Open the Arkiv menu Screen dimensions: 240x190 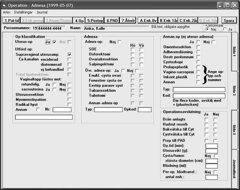pyautogui.click(x=7, y=12)
